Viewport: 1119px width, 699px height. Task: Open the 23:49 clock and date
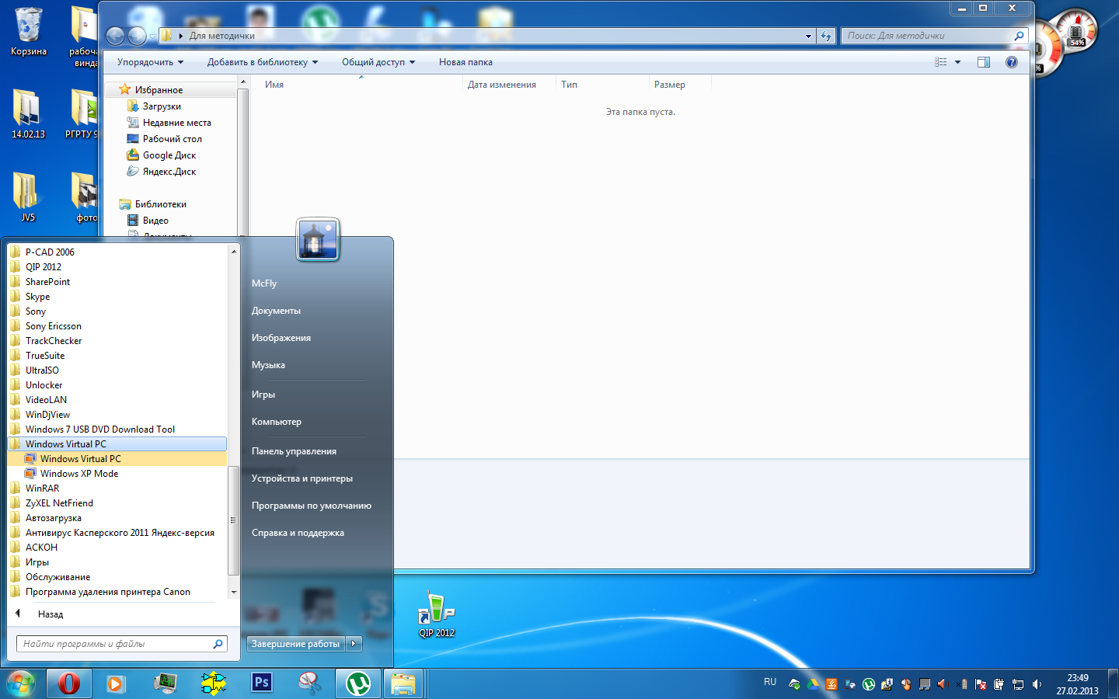tap(1077, 684)
